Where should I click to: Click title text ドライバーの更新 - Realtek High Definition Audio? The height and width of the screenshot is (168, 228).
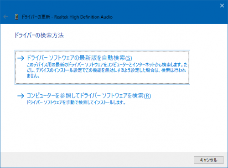[x=67, y=17]
